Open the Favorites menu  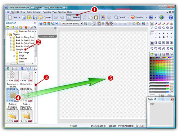47,12
